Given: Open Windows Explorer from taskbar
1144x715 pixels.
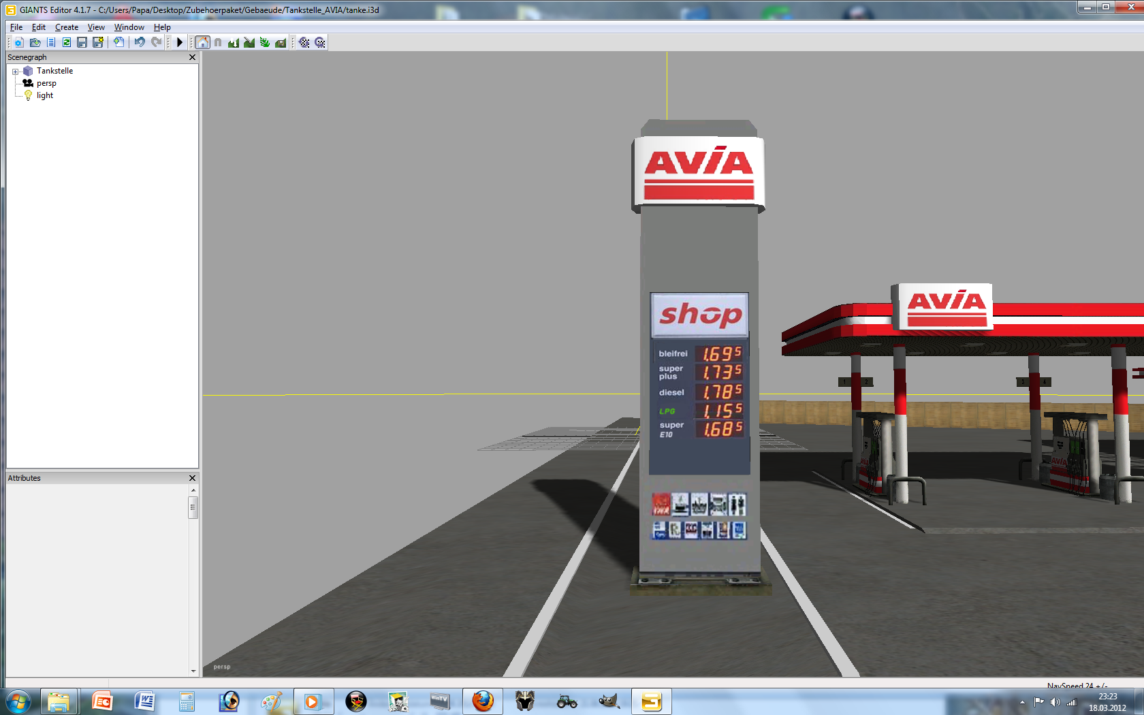Looking at the screenshot, I should [x=59, y=701].
